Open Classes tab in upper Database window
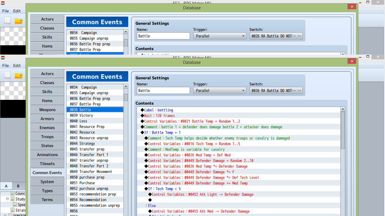 pyautogui.click(x=47, y=28)
